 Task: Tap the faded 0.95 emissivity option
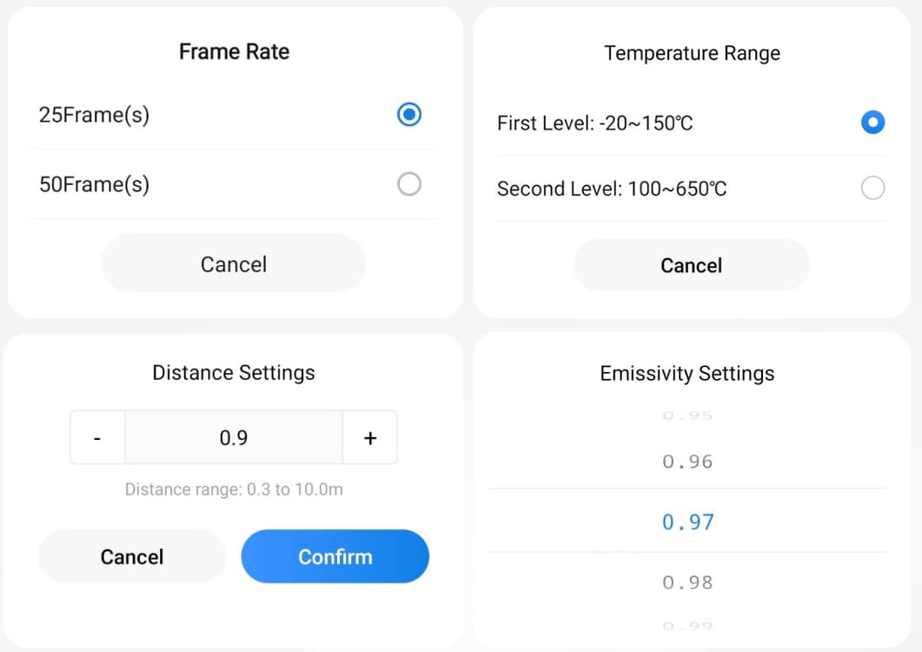tap(687, 416)
